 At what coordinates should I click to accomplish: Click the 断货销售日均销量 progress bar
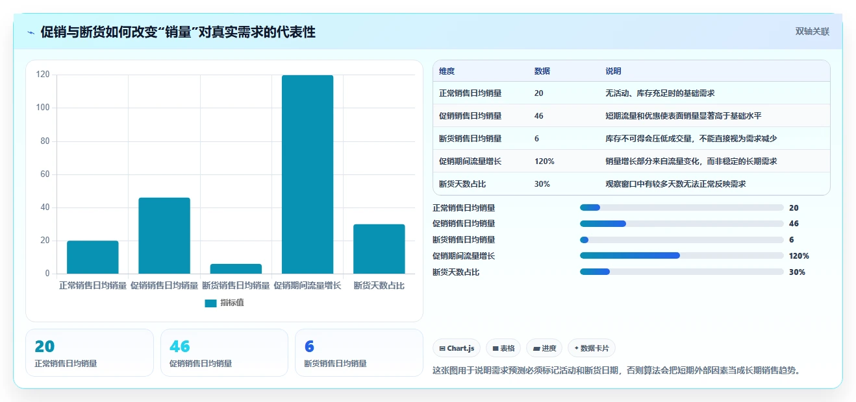pyautogui.click(x=682, y=240)
